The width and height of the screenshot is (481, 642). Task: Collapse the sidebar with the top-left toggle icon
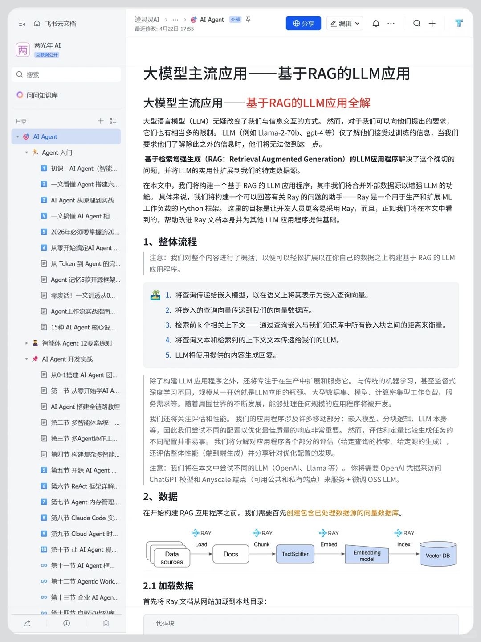coord(22,23)
